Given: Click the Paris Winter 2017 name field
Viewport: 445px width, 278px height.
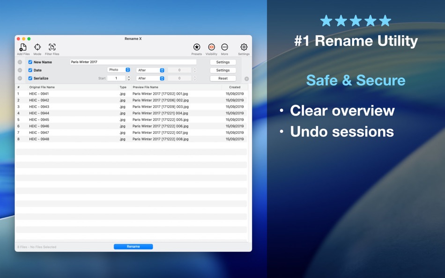Looking at the screenshot, I should coord(133,62).
